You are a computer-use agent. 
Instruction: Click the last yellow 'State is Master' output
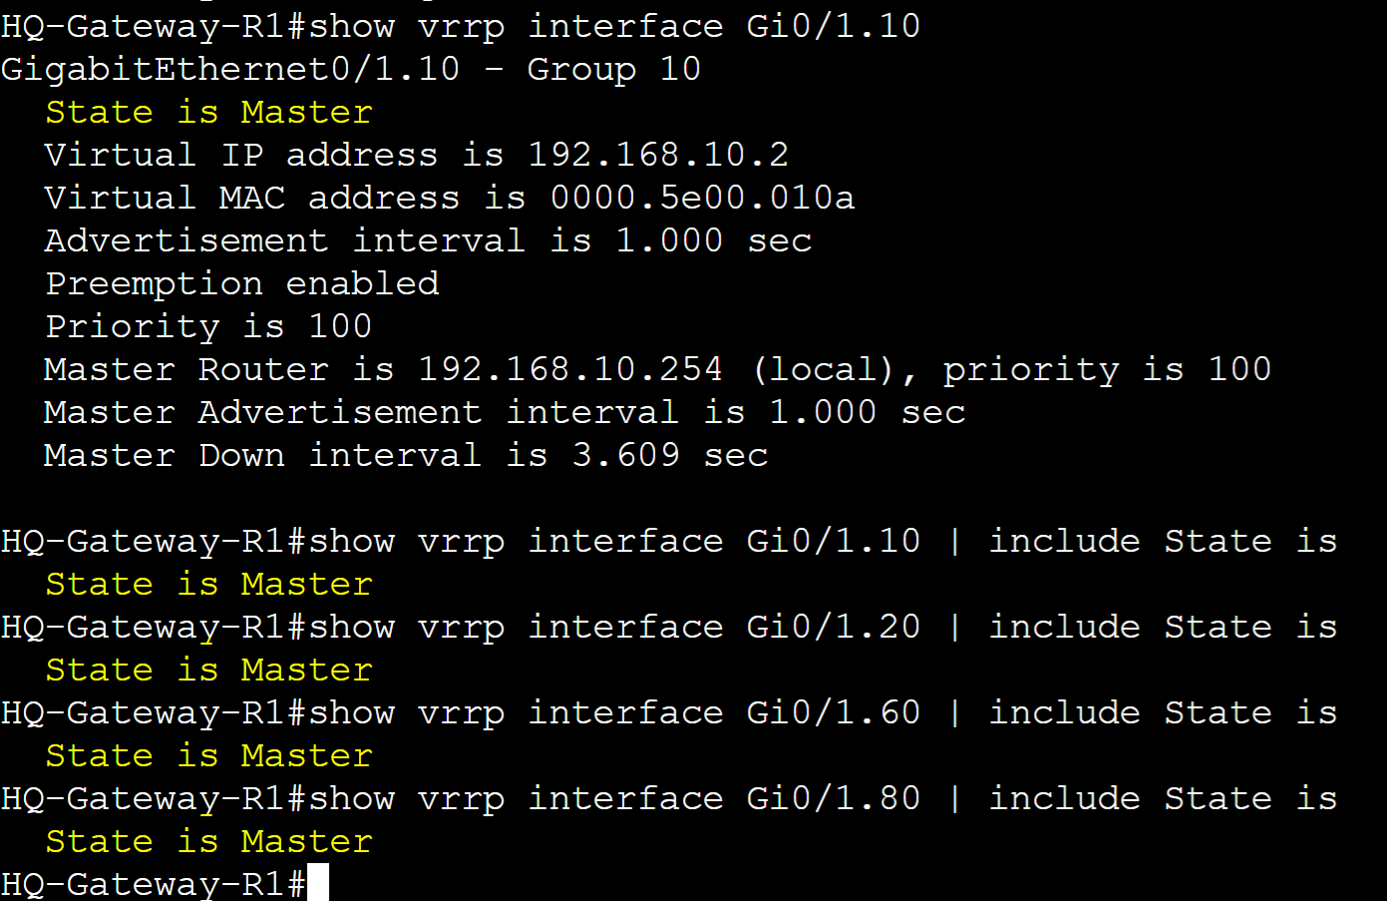pyautogui.click(x=208, y=841)
